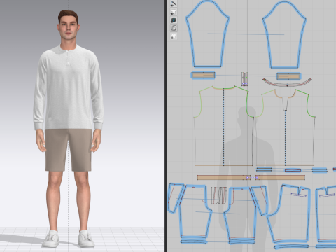The width and height of the screenshot is (336, 252).
Task: Click the tan shorts on the 3D avatar
Action: point(68,149)
